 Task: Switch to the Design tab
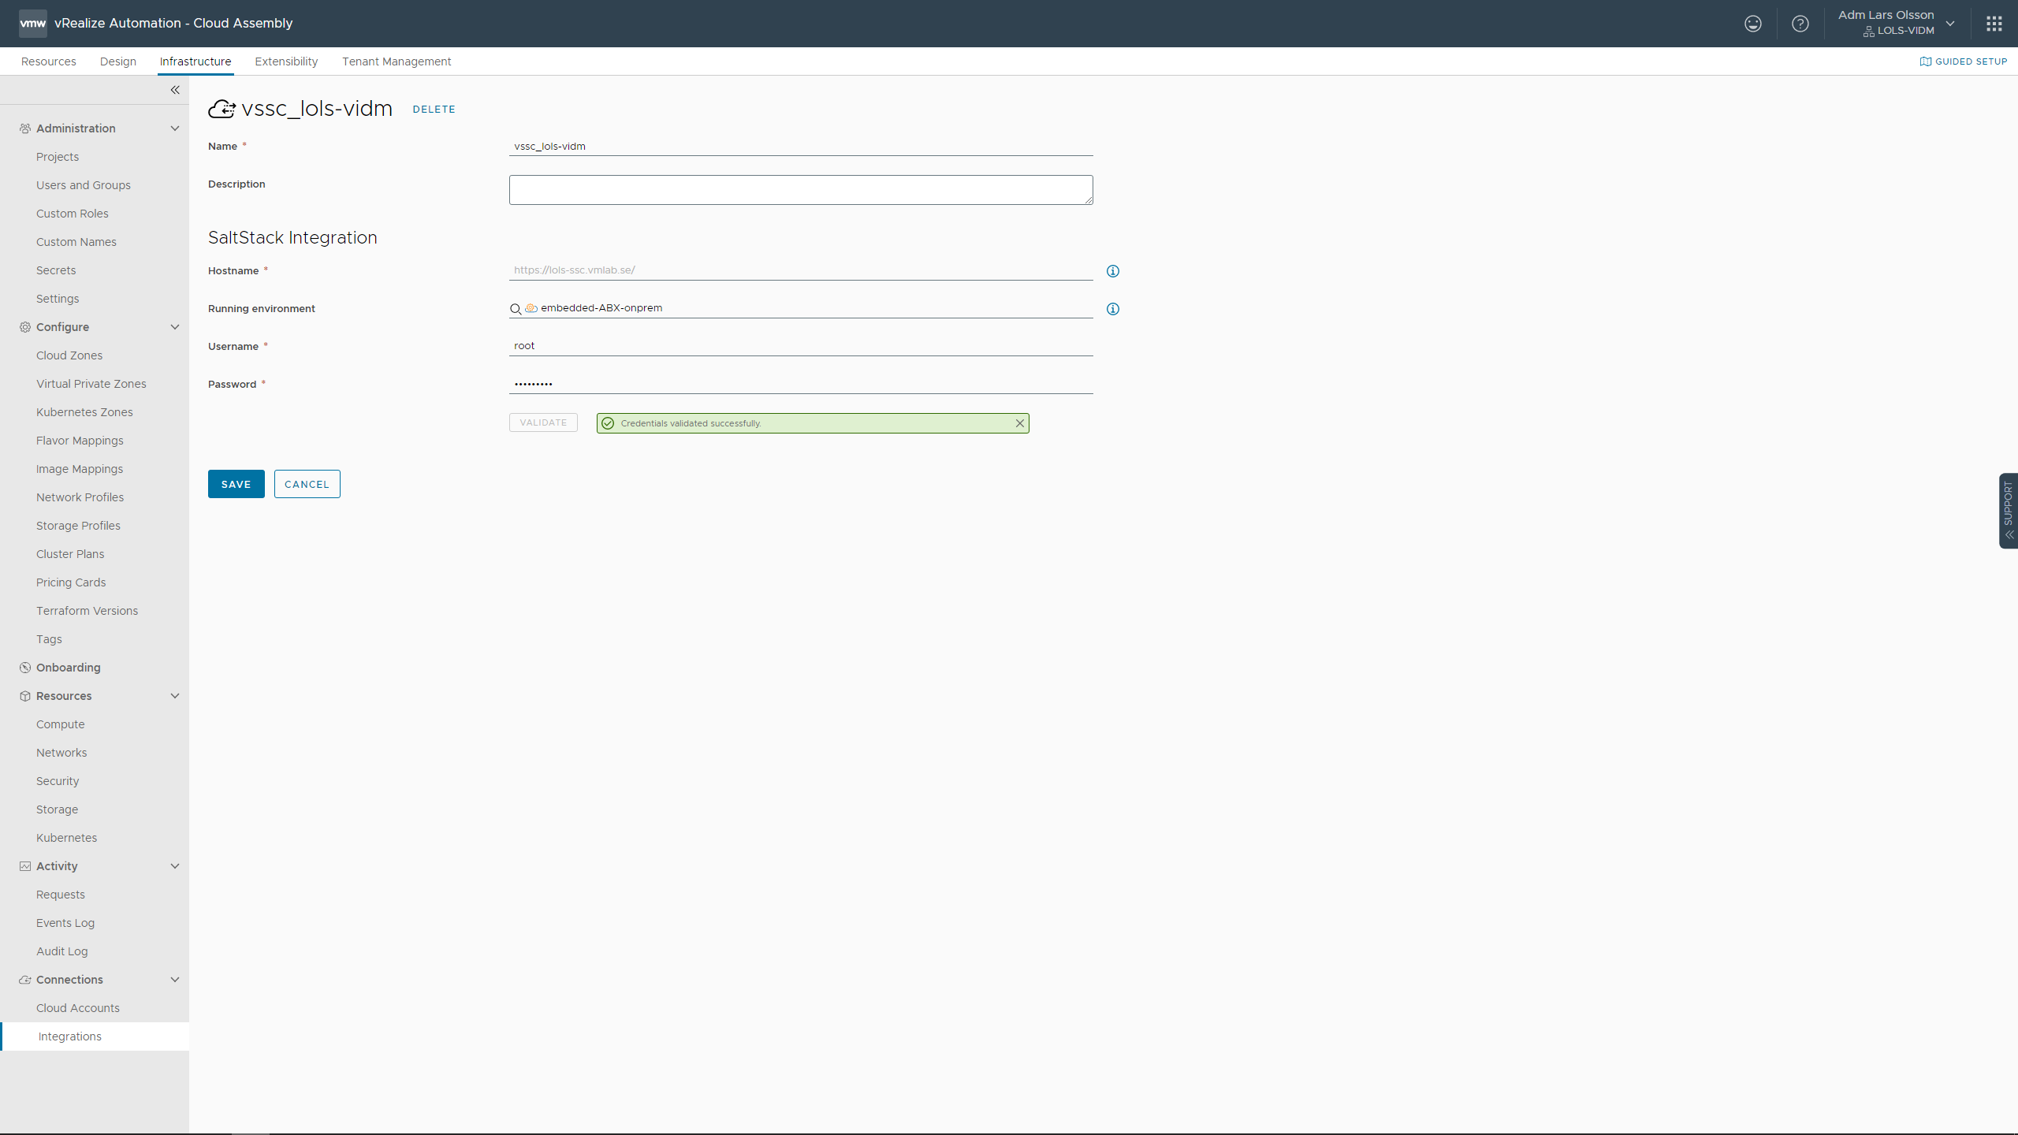tap(118, 61)
